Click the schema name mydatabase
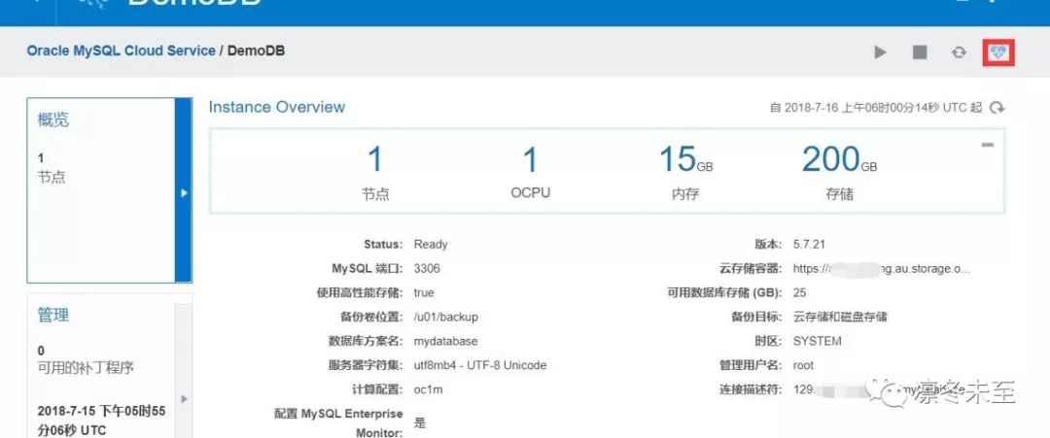This screenshot has height=438, width=1050. [446, 341]
